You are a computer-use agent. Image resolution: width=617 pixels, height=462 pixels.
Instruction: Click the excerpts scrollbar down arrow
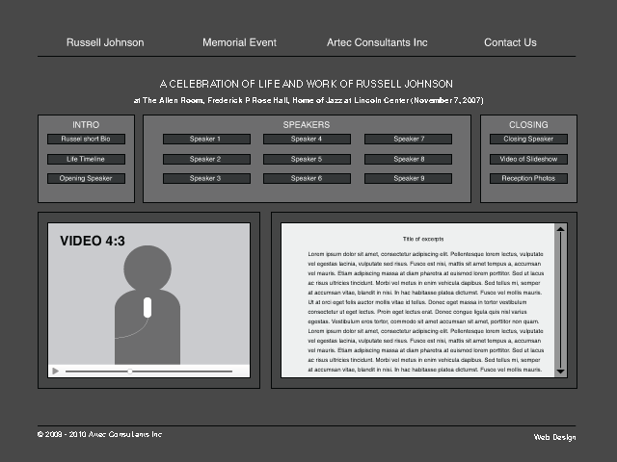click(561, 371)
